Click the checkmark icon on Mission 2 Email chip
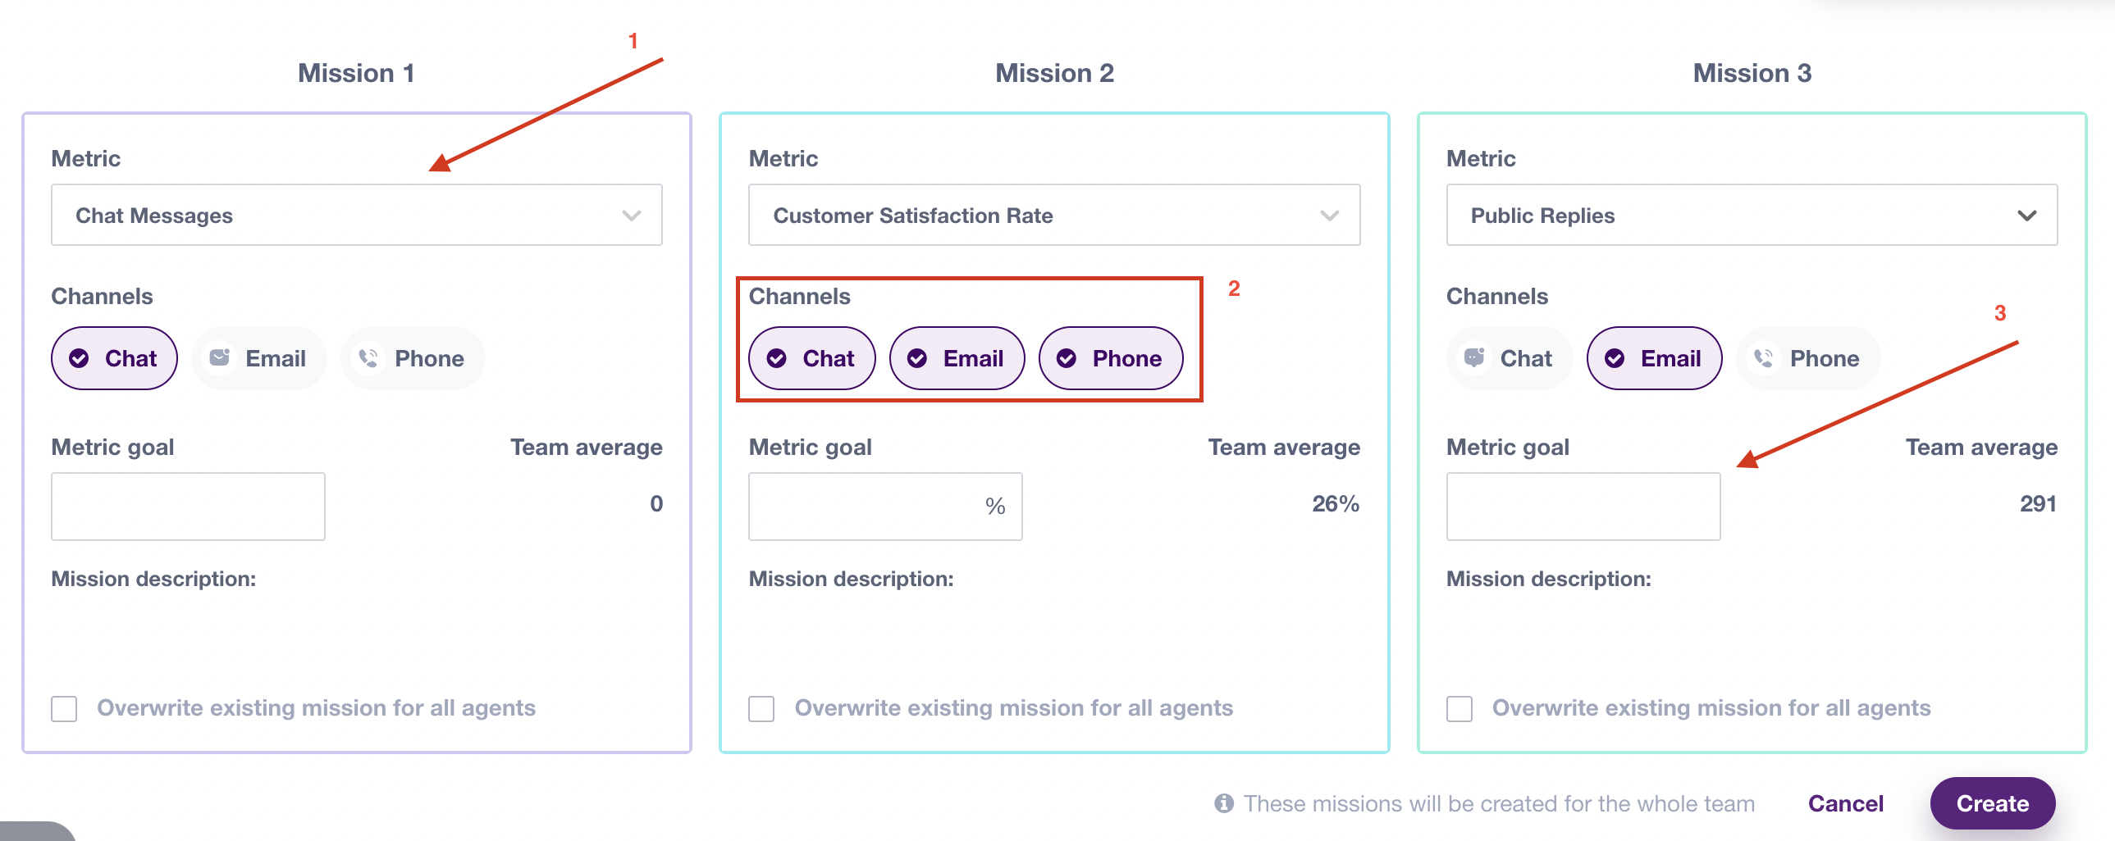Viewport: 2115px width, 841px height. [x=917, y=358]
